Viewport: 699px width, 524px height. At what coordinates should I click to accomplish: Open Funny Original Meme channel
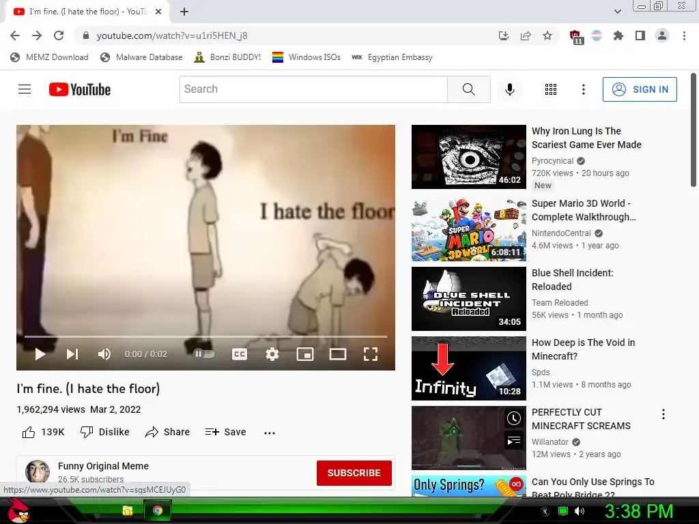tap(104, 466)
